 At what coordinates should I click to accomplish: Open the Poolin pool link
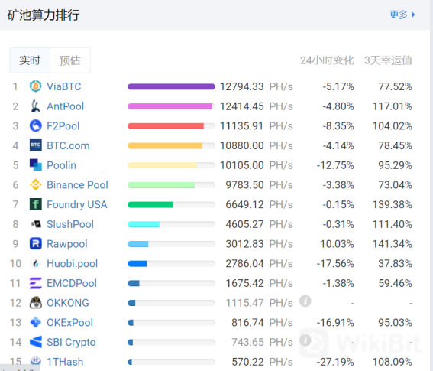61,165
